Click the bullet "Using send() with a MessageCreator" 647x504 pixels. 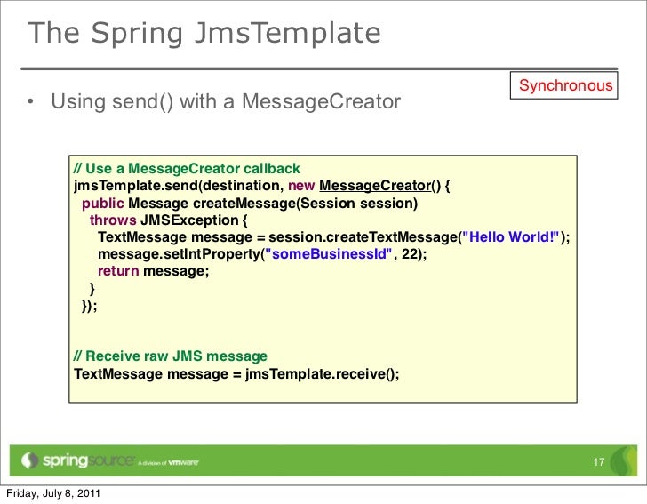pos(226,101)
